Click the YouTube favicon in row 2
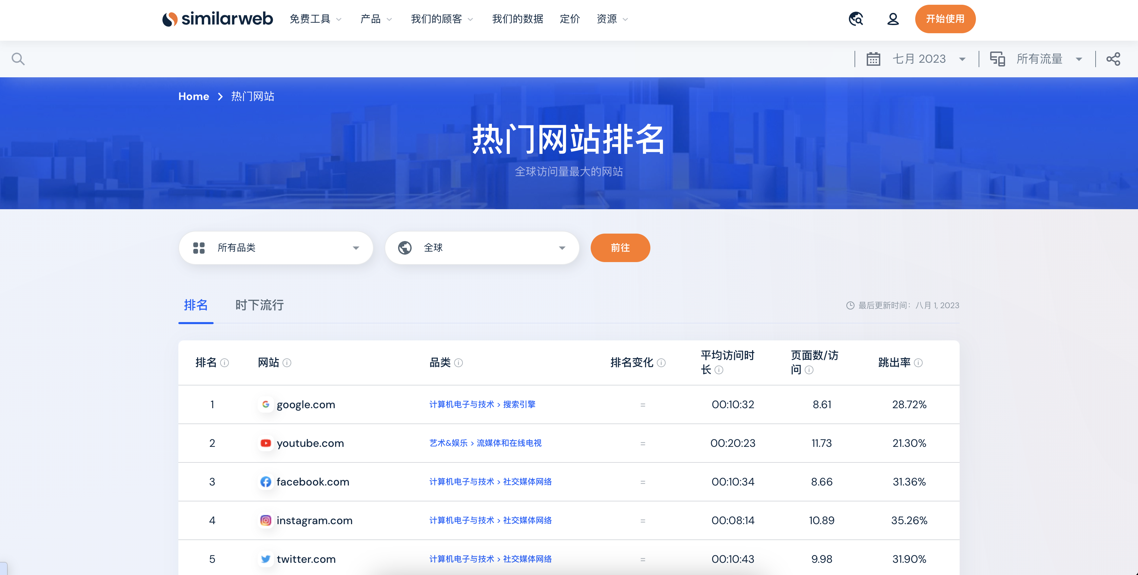The height and width of the screenshot is (575, 1138). (266, 443)
